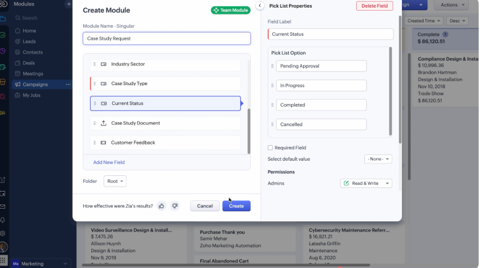Click the thumbs up feedback icon
This screenshot has height=268, width=484.
(161, 206)
